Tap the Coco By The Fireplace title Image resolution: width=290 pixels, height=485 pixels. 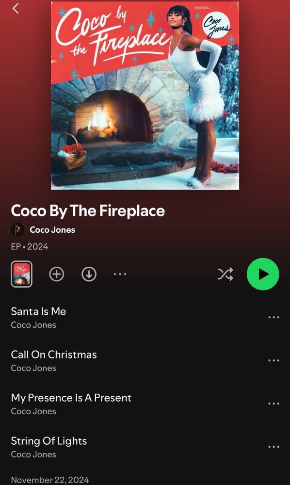[88, 210]
